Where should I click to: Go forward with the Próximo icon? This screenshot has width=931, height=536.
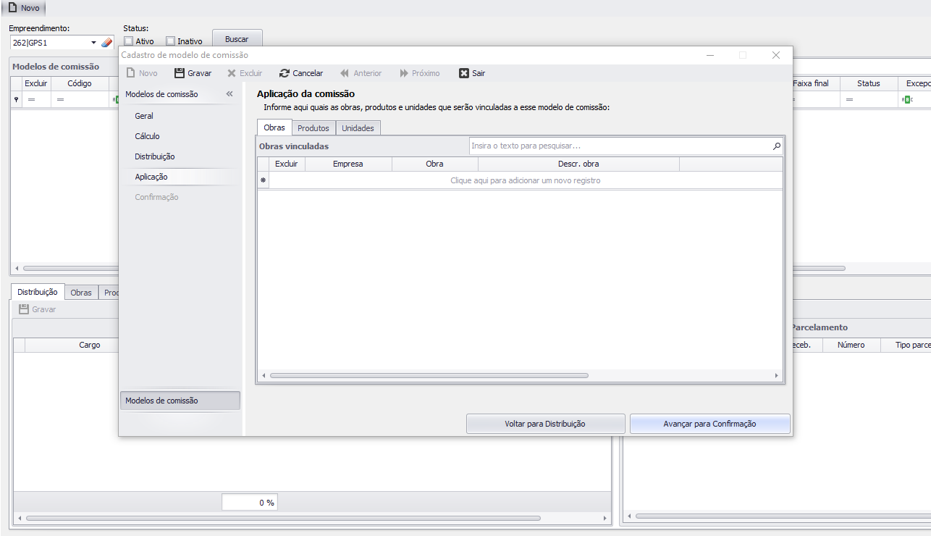(x=404, y=73)
